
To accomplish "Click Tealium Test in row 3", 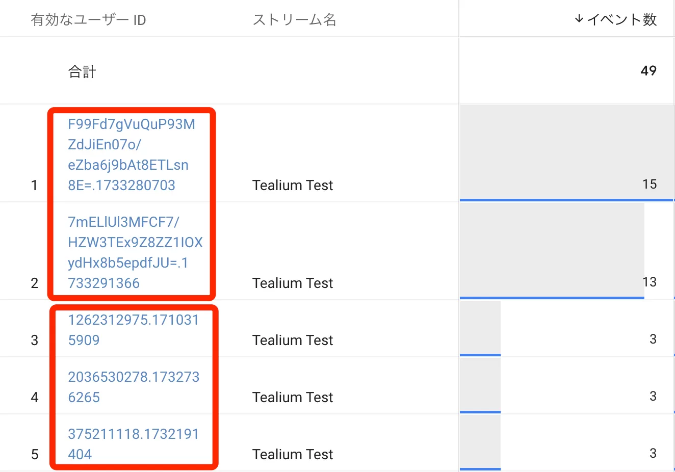I will point(293,340).
